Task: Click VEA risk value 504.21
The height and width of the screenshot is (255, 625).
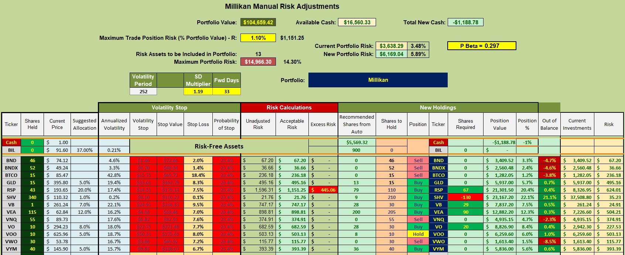Action: 609,212
